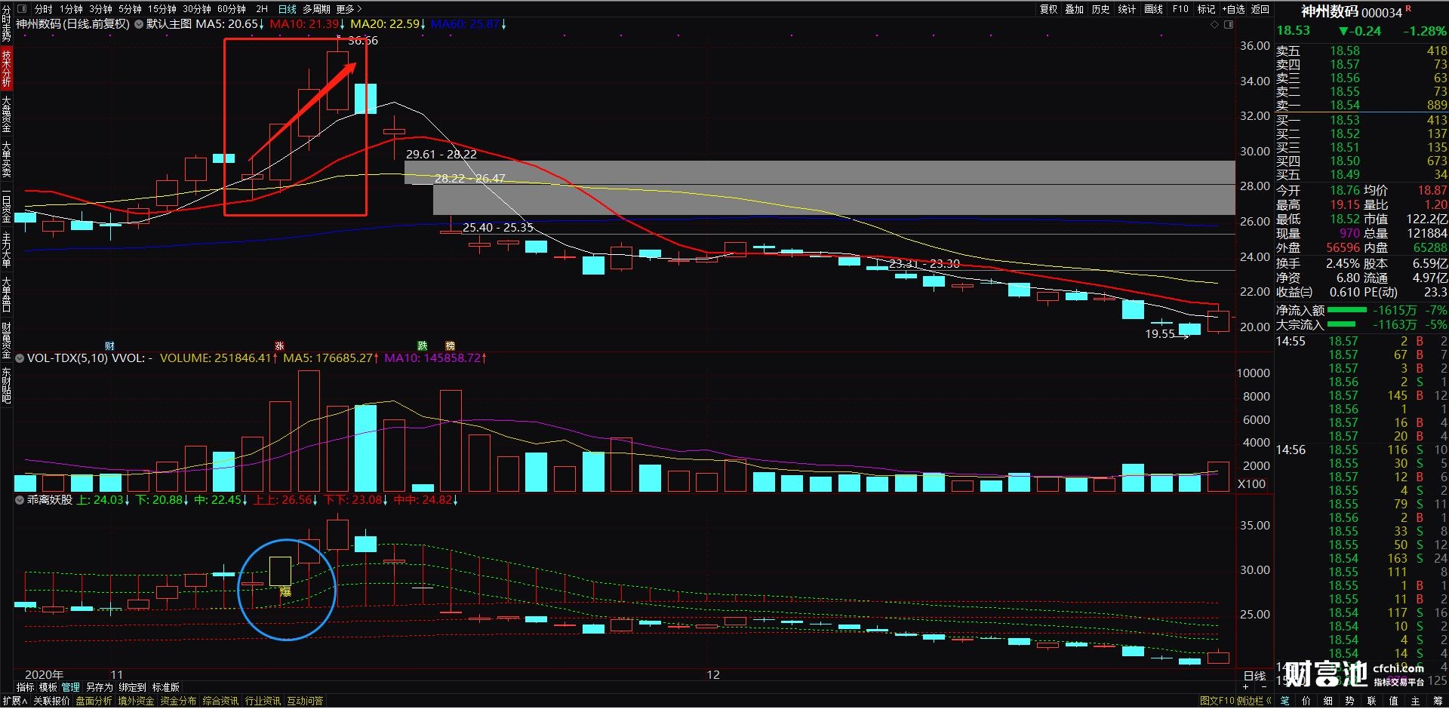Click the 复权 button

click(x=1049, y=9)
